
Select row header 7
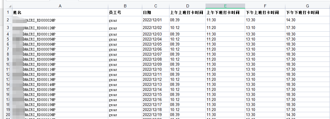pos(8,49)
